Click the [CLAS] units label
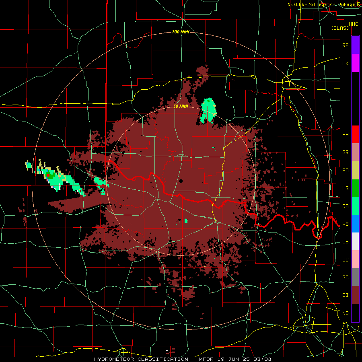This screenshot has height=362, width=362. pyautogui.click(x=340, y=28)
